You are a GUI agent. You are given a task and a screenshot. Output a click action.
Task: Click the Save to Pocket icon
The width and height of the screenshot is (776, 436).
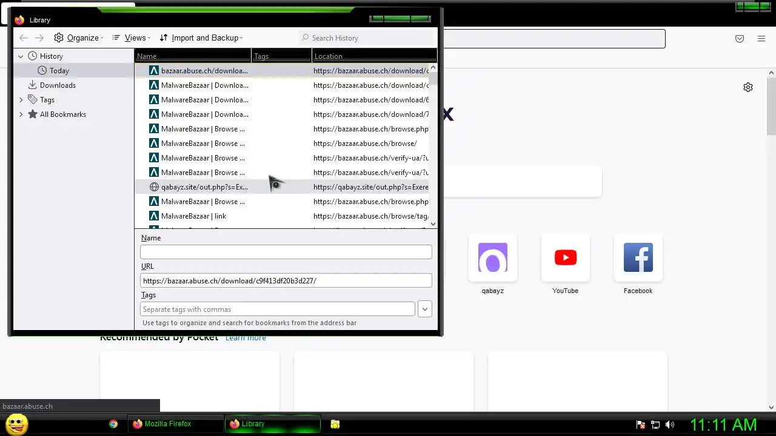point(740,39)
